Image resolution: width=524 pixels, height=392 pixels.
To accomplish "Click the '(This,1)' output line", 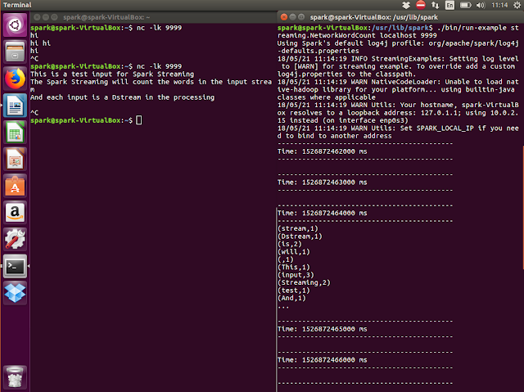I will (x=293, y=267).
